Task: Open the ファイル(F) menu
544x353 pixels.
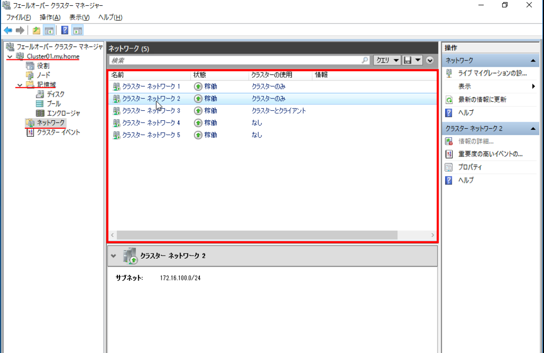Action: (x=19, y=17)
